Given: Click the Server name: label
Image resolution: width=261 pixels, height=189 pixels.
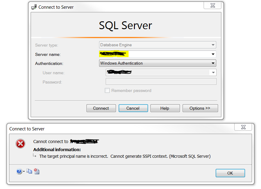Looking at the screenshot, I should (x=48, y=54).
